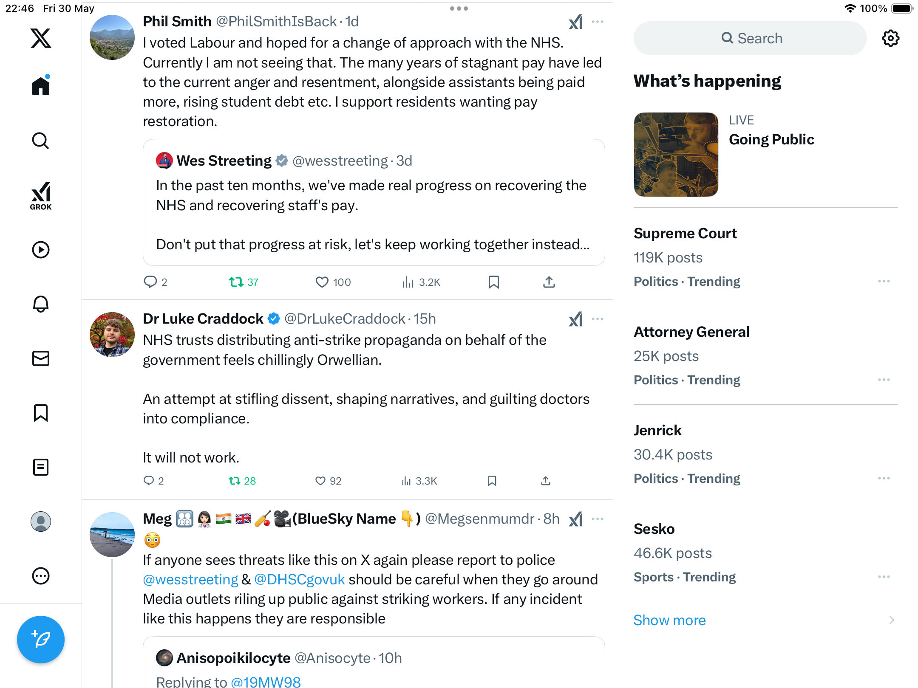
Task: Open Grok from the sidebar
Action: point(41,196)
